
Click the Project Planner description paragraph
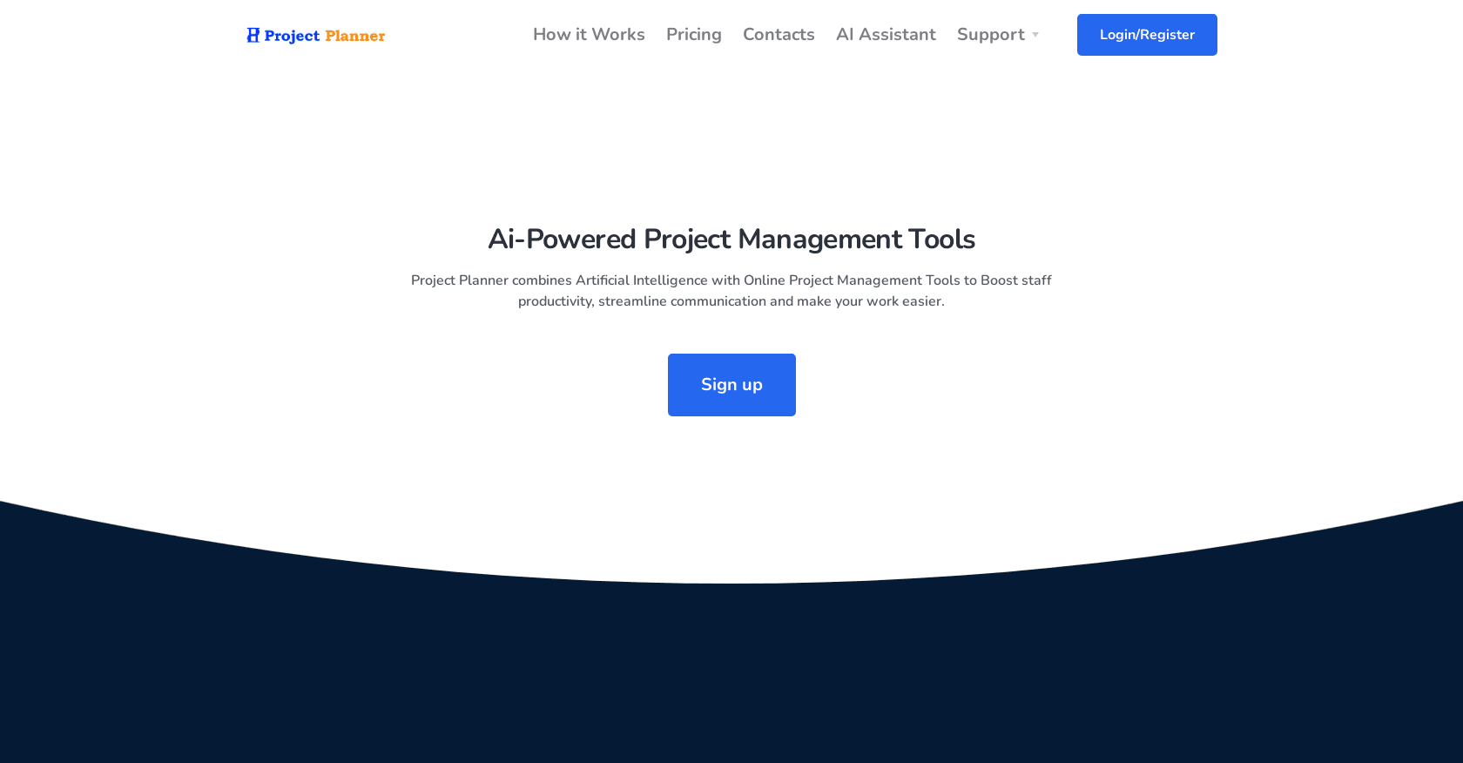pyautogui.click(x=731, y=291)
